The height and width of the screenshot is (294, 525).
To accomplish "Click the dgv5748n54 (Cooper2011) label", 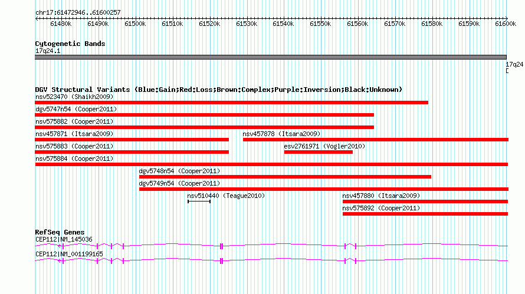I will tap(179, 171).
